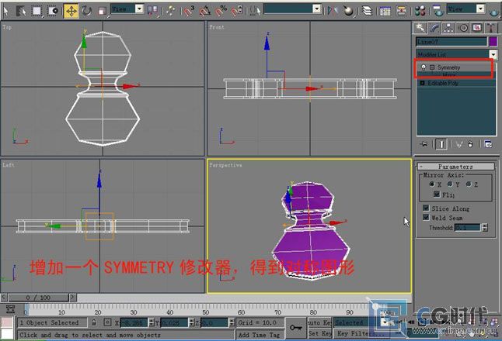
Task: Switch to the Create panel tab
Action: tap(420, 28)
